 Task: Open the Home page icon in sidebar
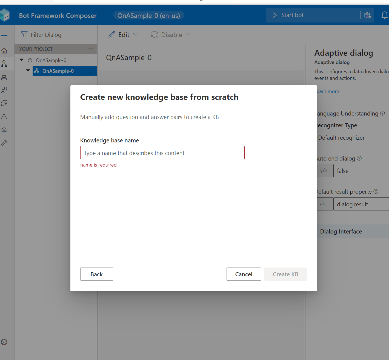click(x=4, y=51)
